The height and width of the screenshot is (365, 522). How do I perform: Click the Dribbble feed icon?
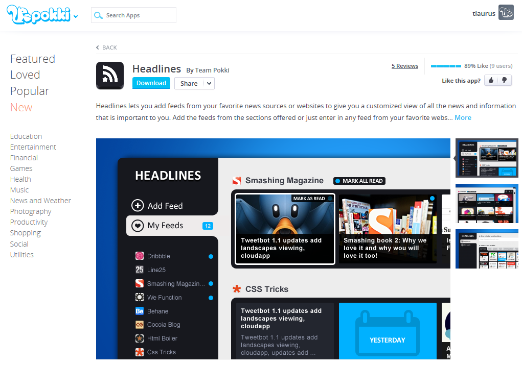click(140, 256)
